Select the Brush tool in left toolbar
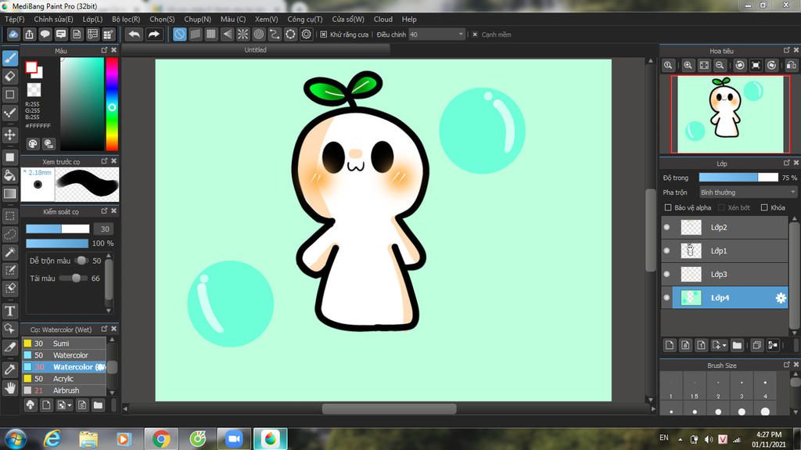Screen dimensions: 801x450 (x=9, y=58)
